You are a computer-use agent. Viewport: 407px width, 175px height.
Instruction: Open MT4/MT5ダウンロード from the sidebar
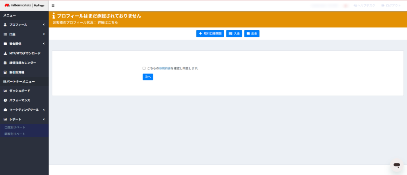[x=25, y=53]
